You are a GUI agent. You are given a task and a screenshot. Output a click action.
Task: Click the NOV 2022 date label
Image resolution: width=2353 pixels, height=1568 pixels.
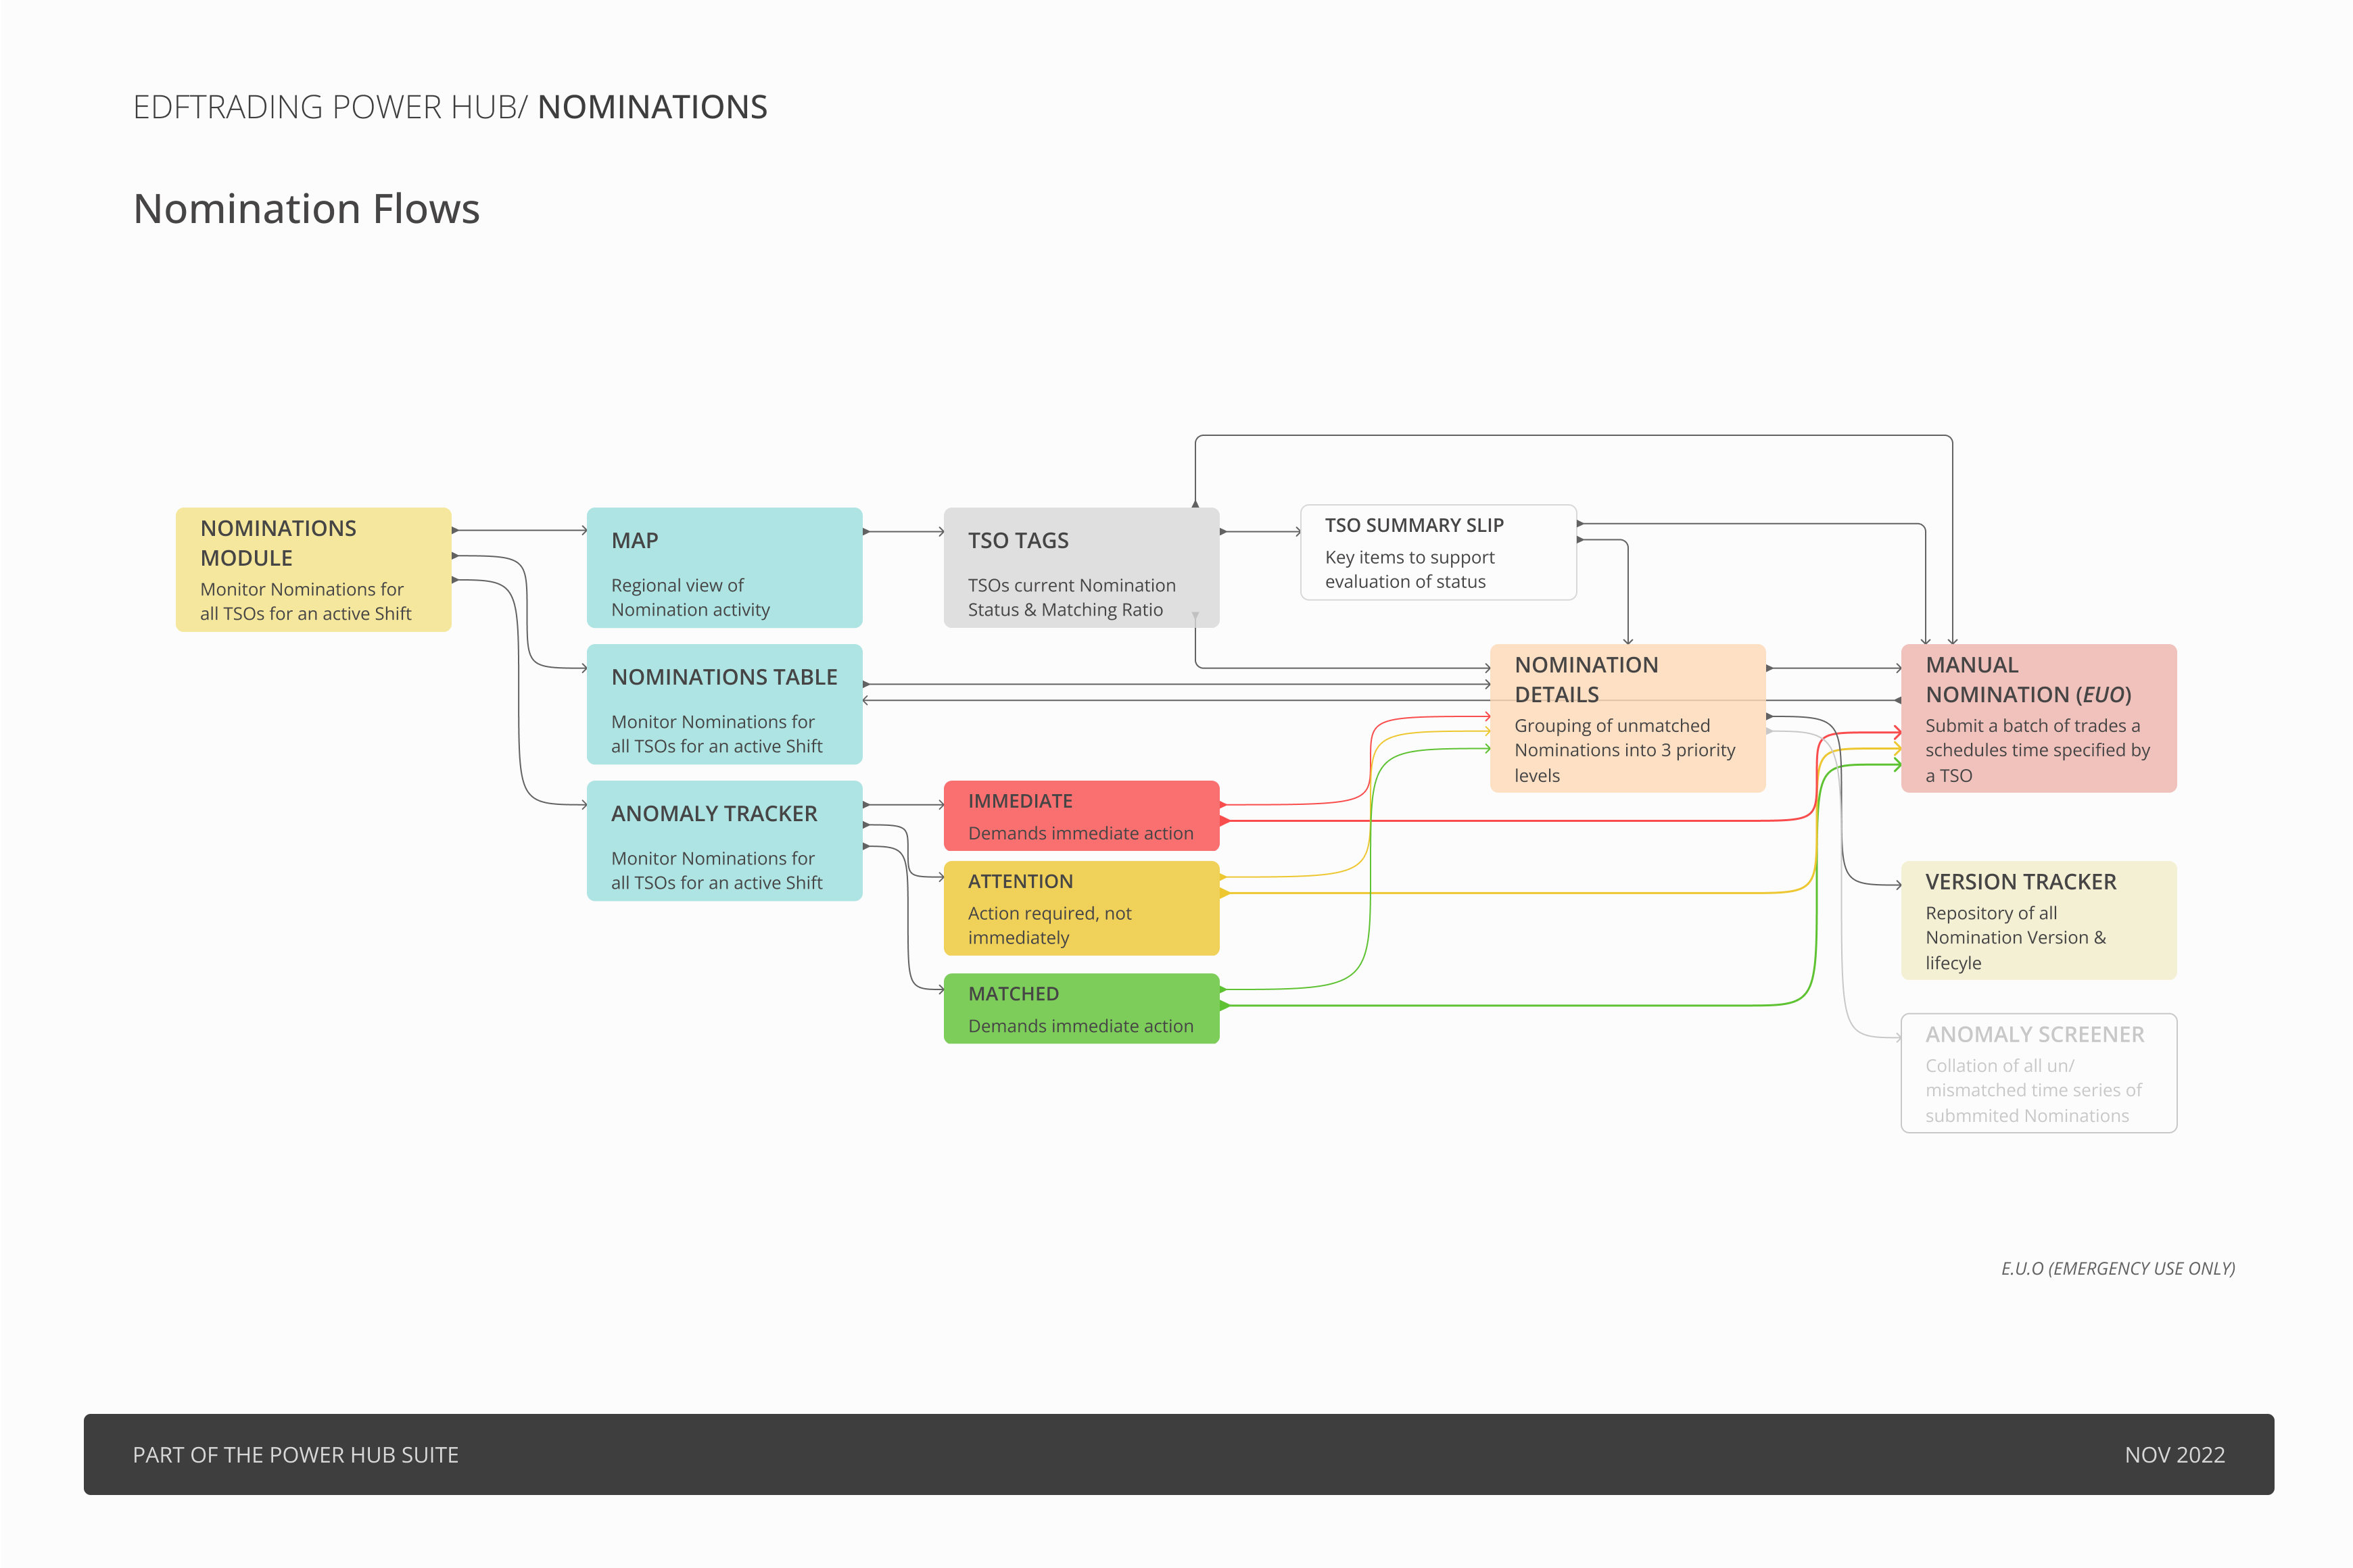(2174, 1454)
